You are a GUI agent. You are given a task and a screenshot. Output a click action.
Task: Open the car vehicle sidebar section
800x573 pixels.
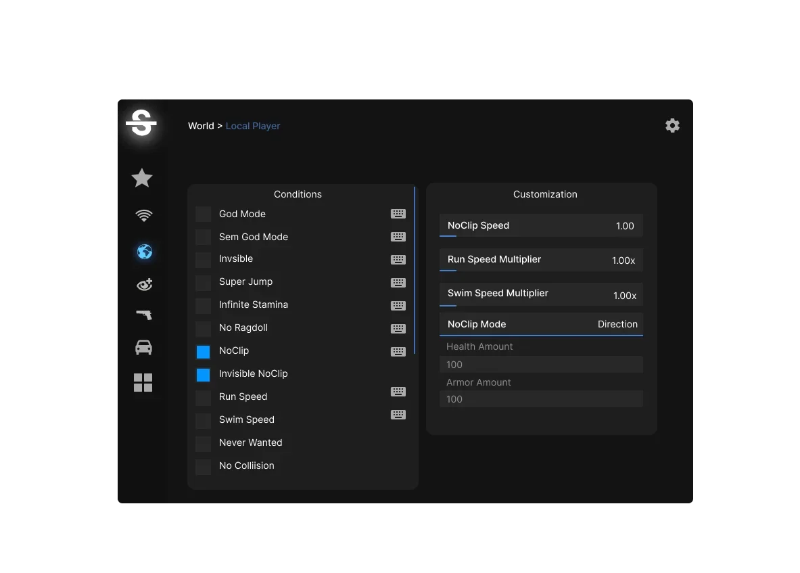[143, 348]
